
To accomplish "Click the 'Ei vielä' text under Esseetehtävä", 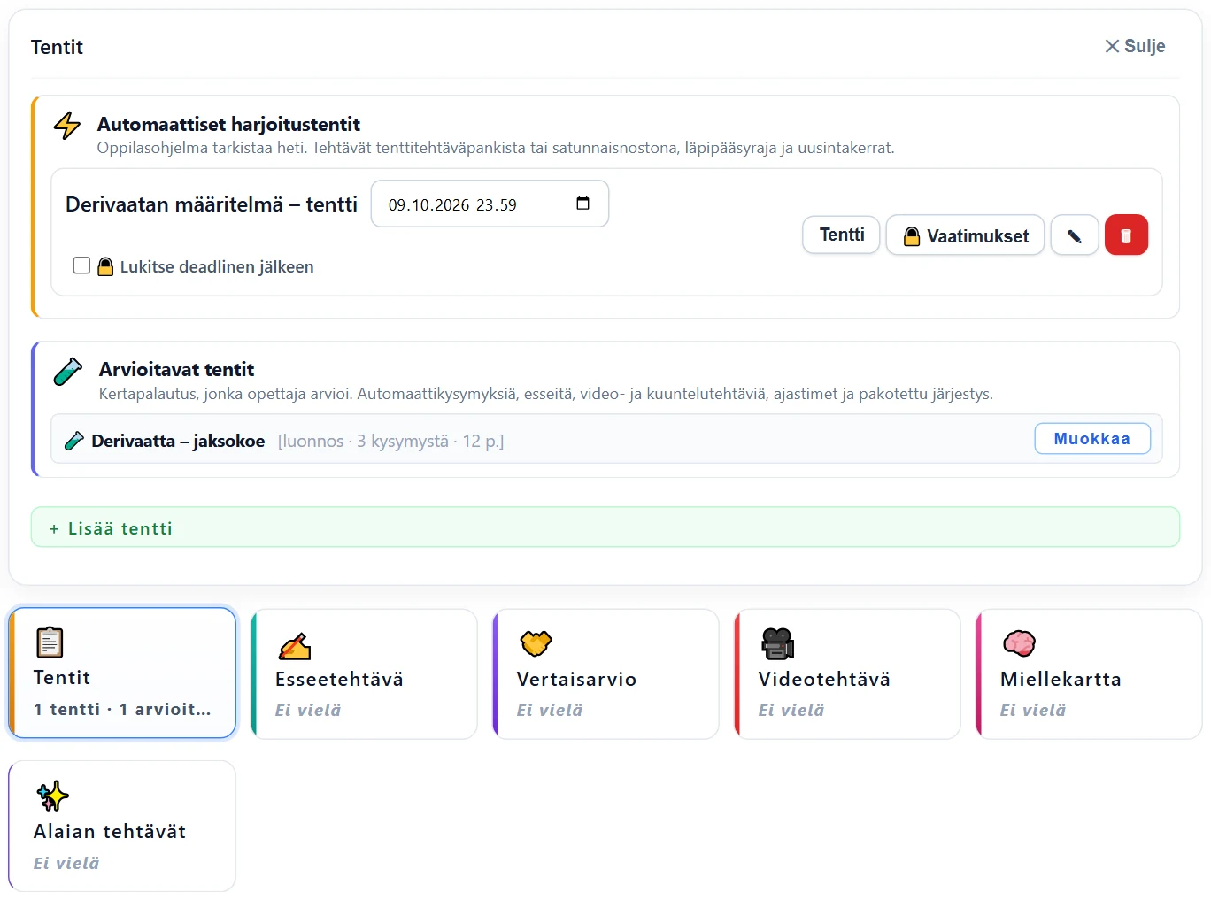I will click(307, 710).
